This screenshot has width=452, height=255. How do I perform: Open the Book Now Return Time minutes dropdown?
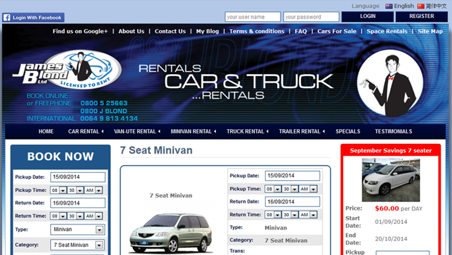(75, 216)
